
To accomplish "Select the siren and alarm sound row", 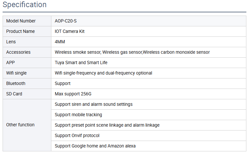I will [94, 104].
